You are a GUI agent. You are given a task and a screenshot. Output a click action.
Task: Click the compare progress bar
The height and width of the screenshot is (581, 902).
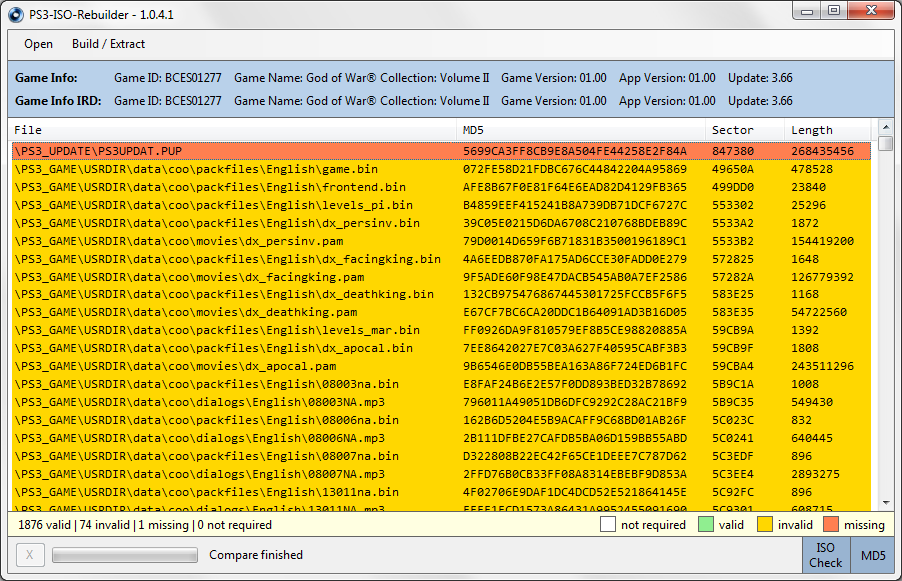pyautogui.click(x=124, y=555)
